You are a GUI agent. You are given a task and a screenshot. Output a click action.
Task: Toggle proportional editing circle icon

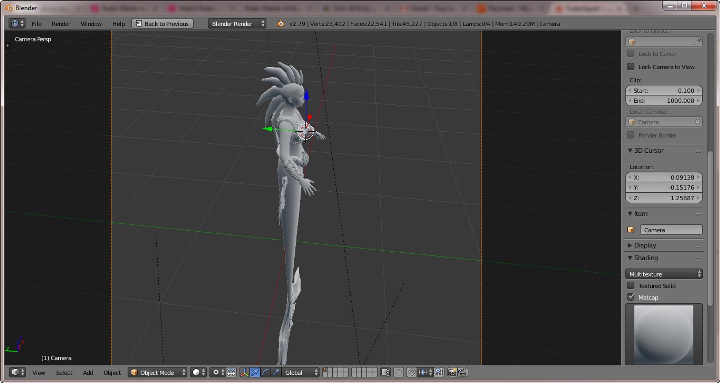pyautogui.click(x=399, y=373)
